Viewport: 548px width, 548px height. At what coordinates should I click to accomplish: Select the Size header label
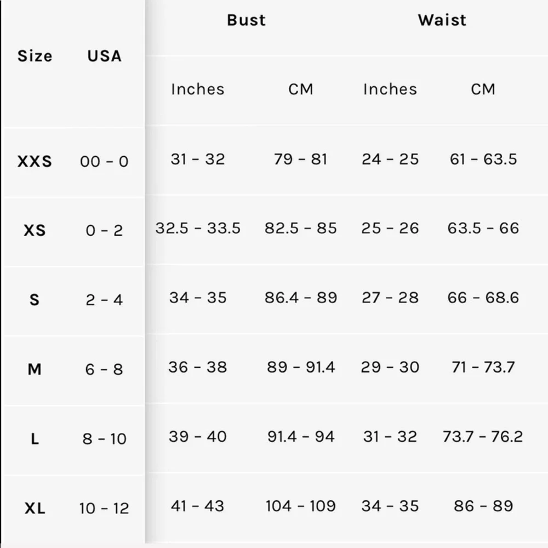35,56
